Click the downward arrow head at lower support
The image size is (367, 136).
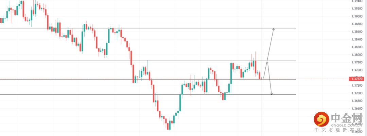pos(272,93)
